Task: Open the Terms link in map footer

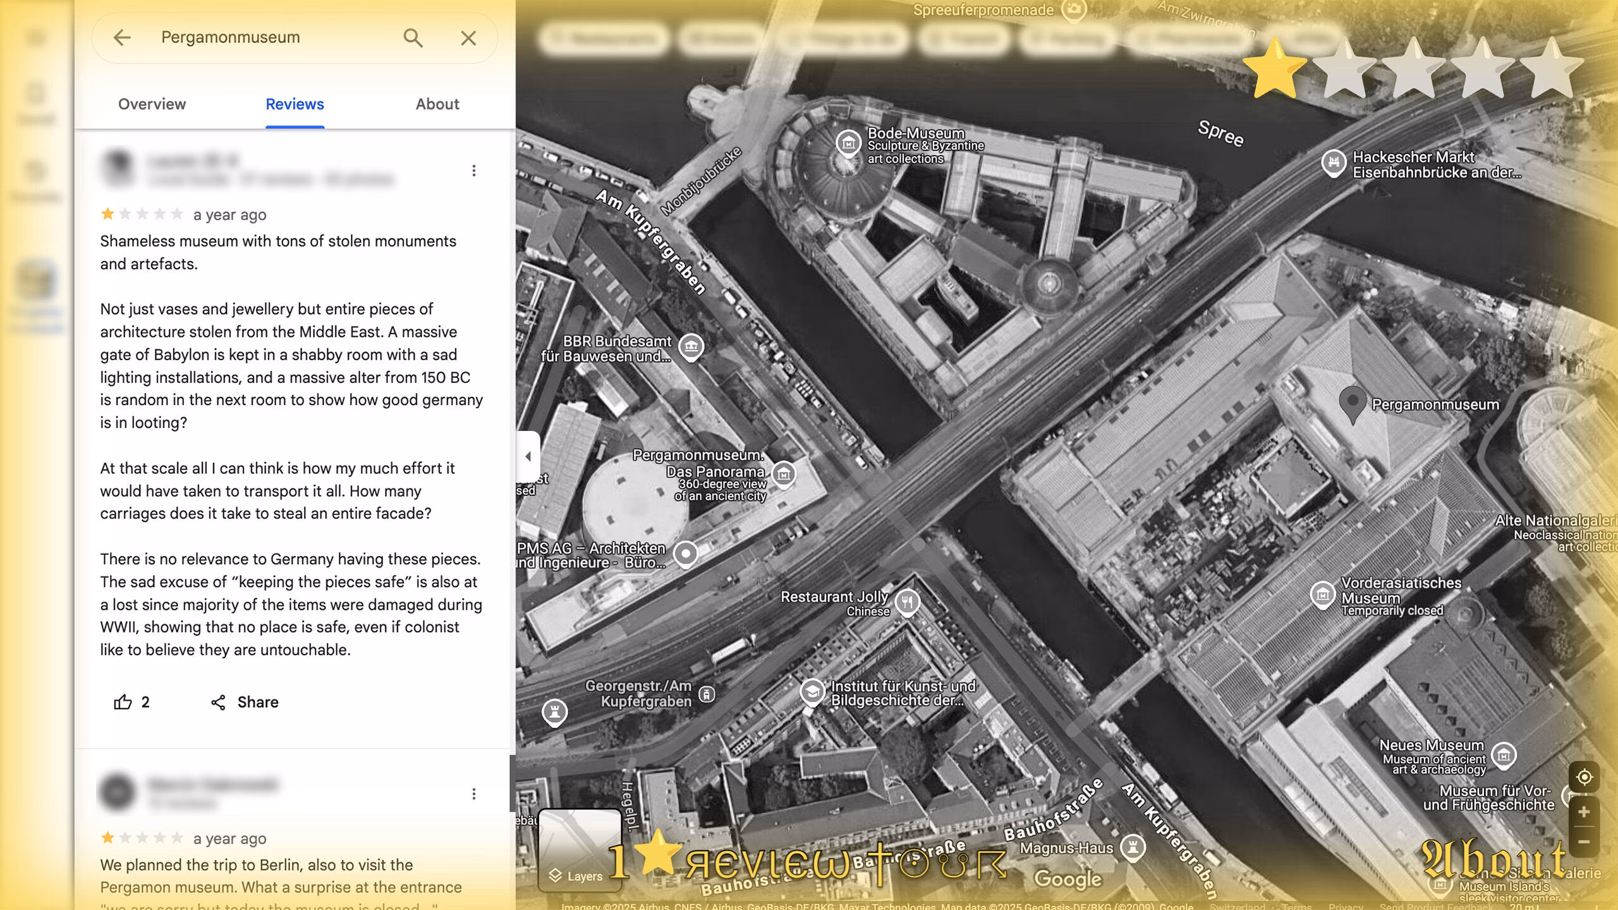Action: pyautogui.click(x=1297, y=906)
